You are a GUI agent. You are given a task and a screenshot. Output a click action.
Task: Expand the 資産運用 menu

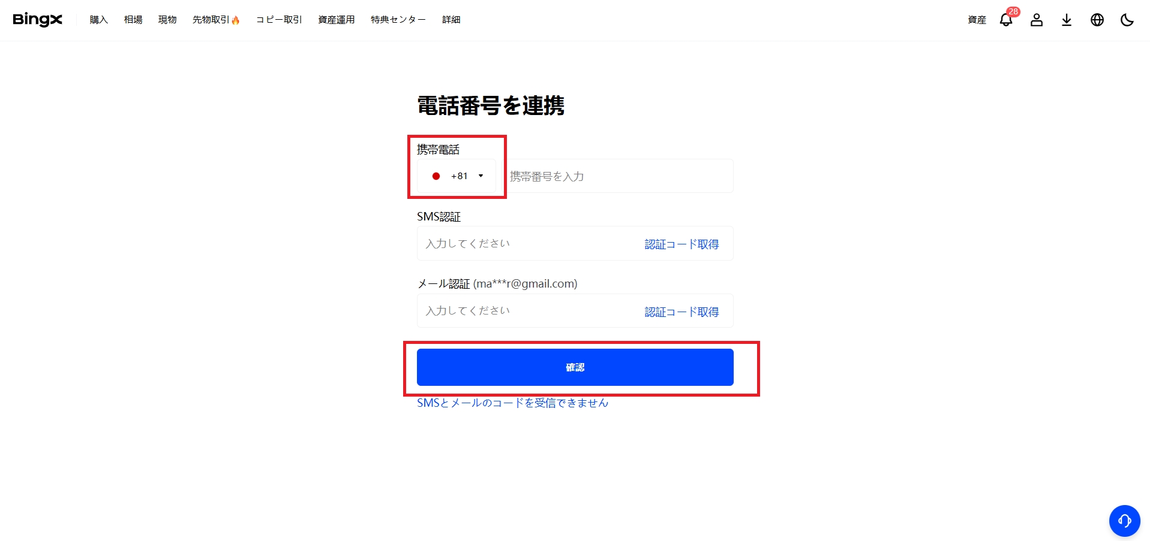pos(336,20)
